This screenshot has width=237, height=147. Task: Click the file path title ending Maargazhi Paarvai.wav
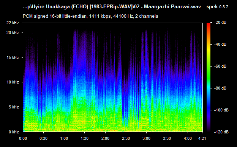(x=112, y=7)
